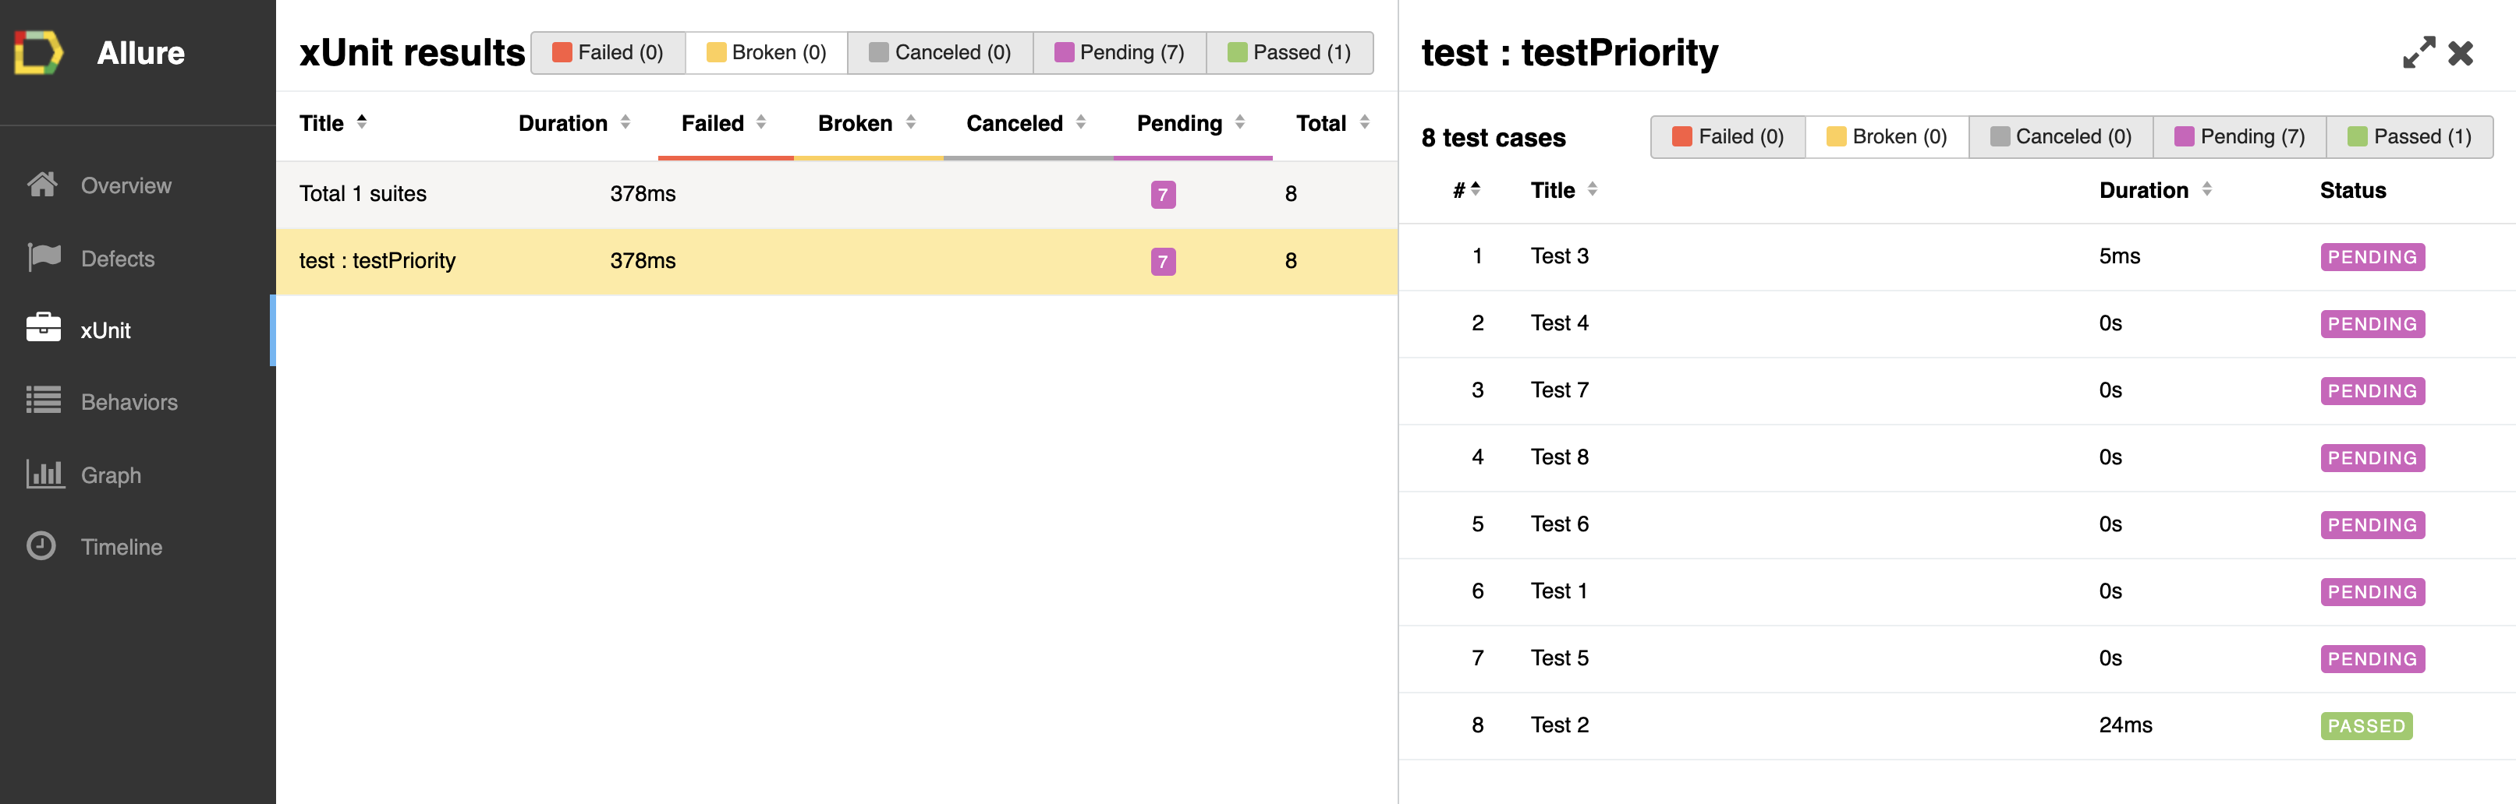Click the xUnit briefcase icon
2516x804 pixels.
click(43, 329)
